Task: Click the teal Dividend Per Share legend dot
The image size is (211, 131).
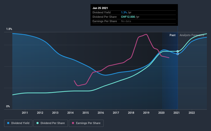Action: 38,123
